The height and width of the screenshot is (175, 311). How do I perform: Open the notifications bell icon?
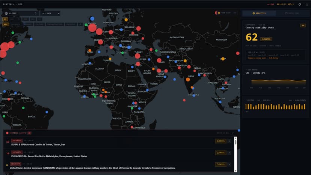299,5
